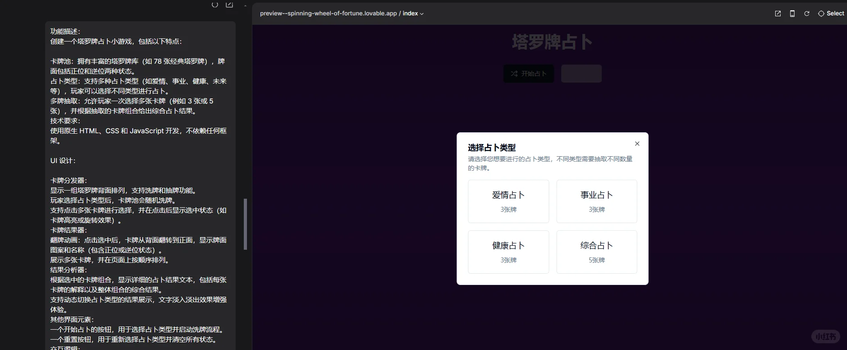Click the edit icon above chat panel

pos(229,4)
